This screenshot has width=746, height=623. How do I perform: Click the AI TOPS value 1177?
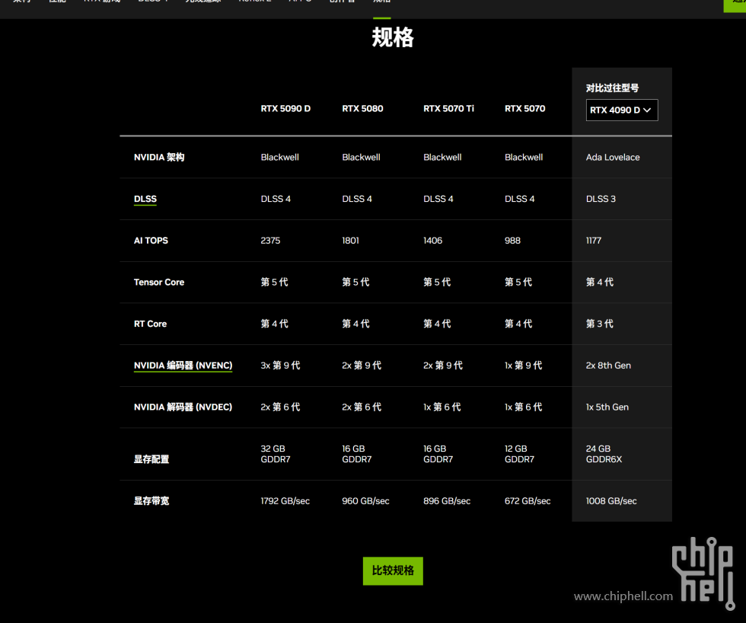pos(594,241)
